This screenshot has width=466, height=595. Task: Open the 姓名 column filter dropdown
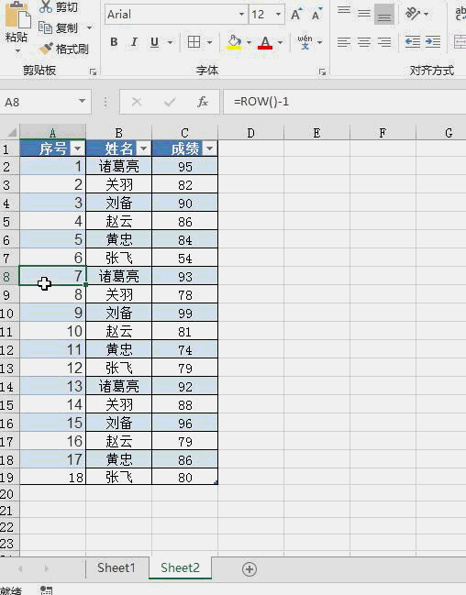point(143,149)
